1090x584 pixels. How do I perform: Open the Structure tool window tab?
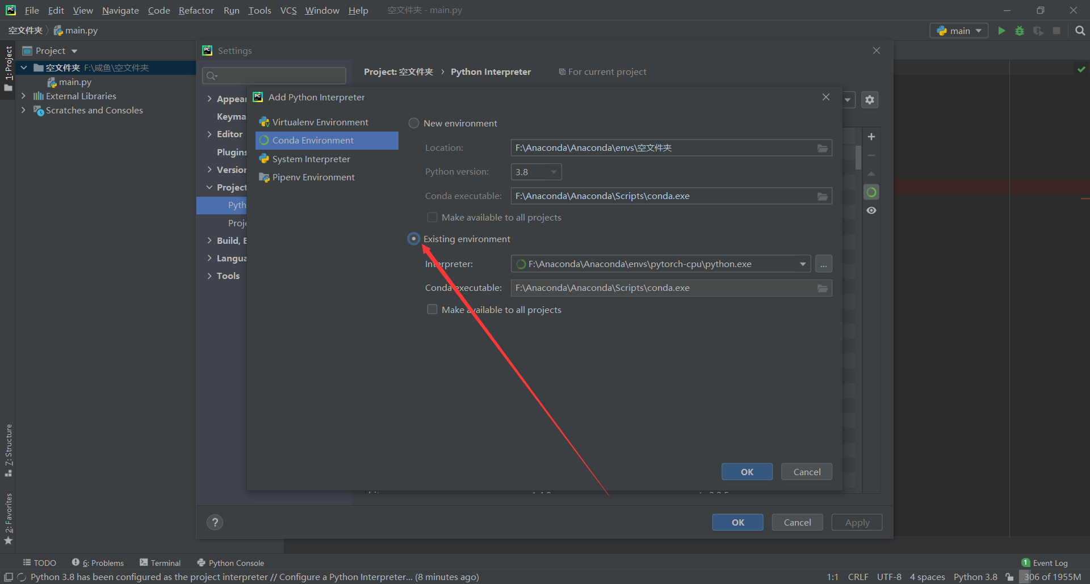pos(8,450)
